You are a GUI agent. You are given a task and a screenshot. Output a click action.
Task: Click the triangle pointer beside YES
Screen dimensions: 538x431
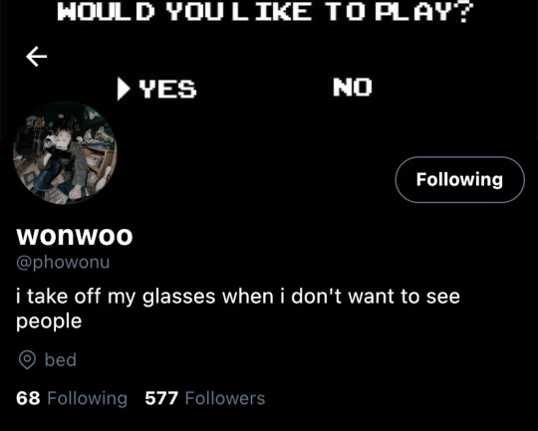124,89
